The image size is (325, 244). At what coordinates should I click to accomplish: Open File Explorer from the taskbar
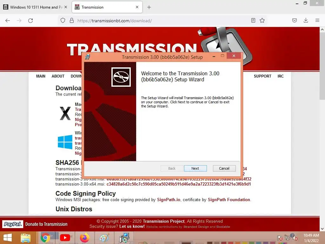point(26,238)
